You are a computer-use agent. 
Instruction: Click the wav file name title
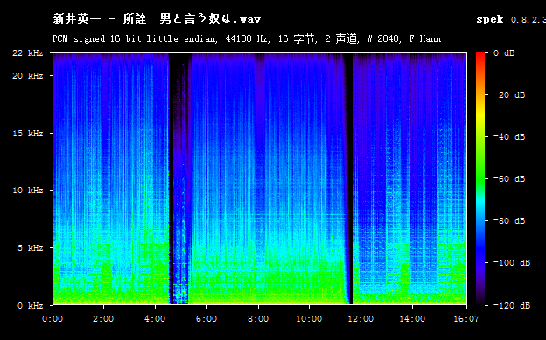click(x=157, y=19)
